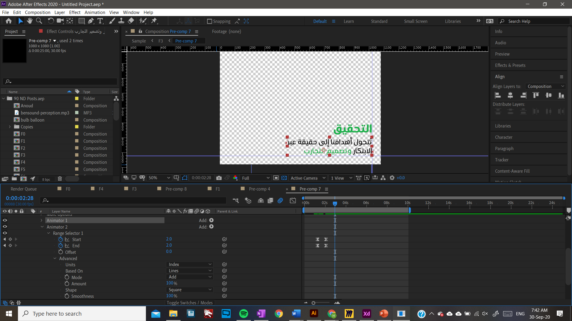Select the Eraser tool
The height and width of the screenshot is (321, 572).
coord(131,21)
